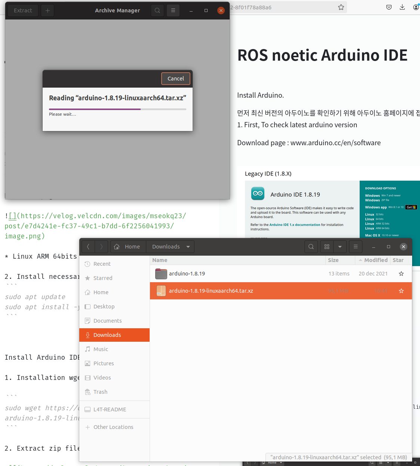Click Linux 64 bits download option
This screenshot has width=420, height=466.
coord(374,219)
